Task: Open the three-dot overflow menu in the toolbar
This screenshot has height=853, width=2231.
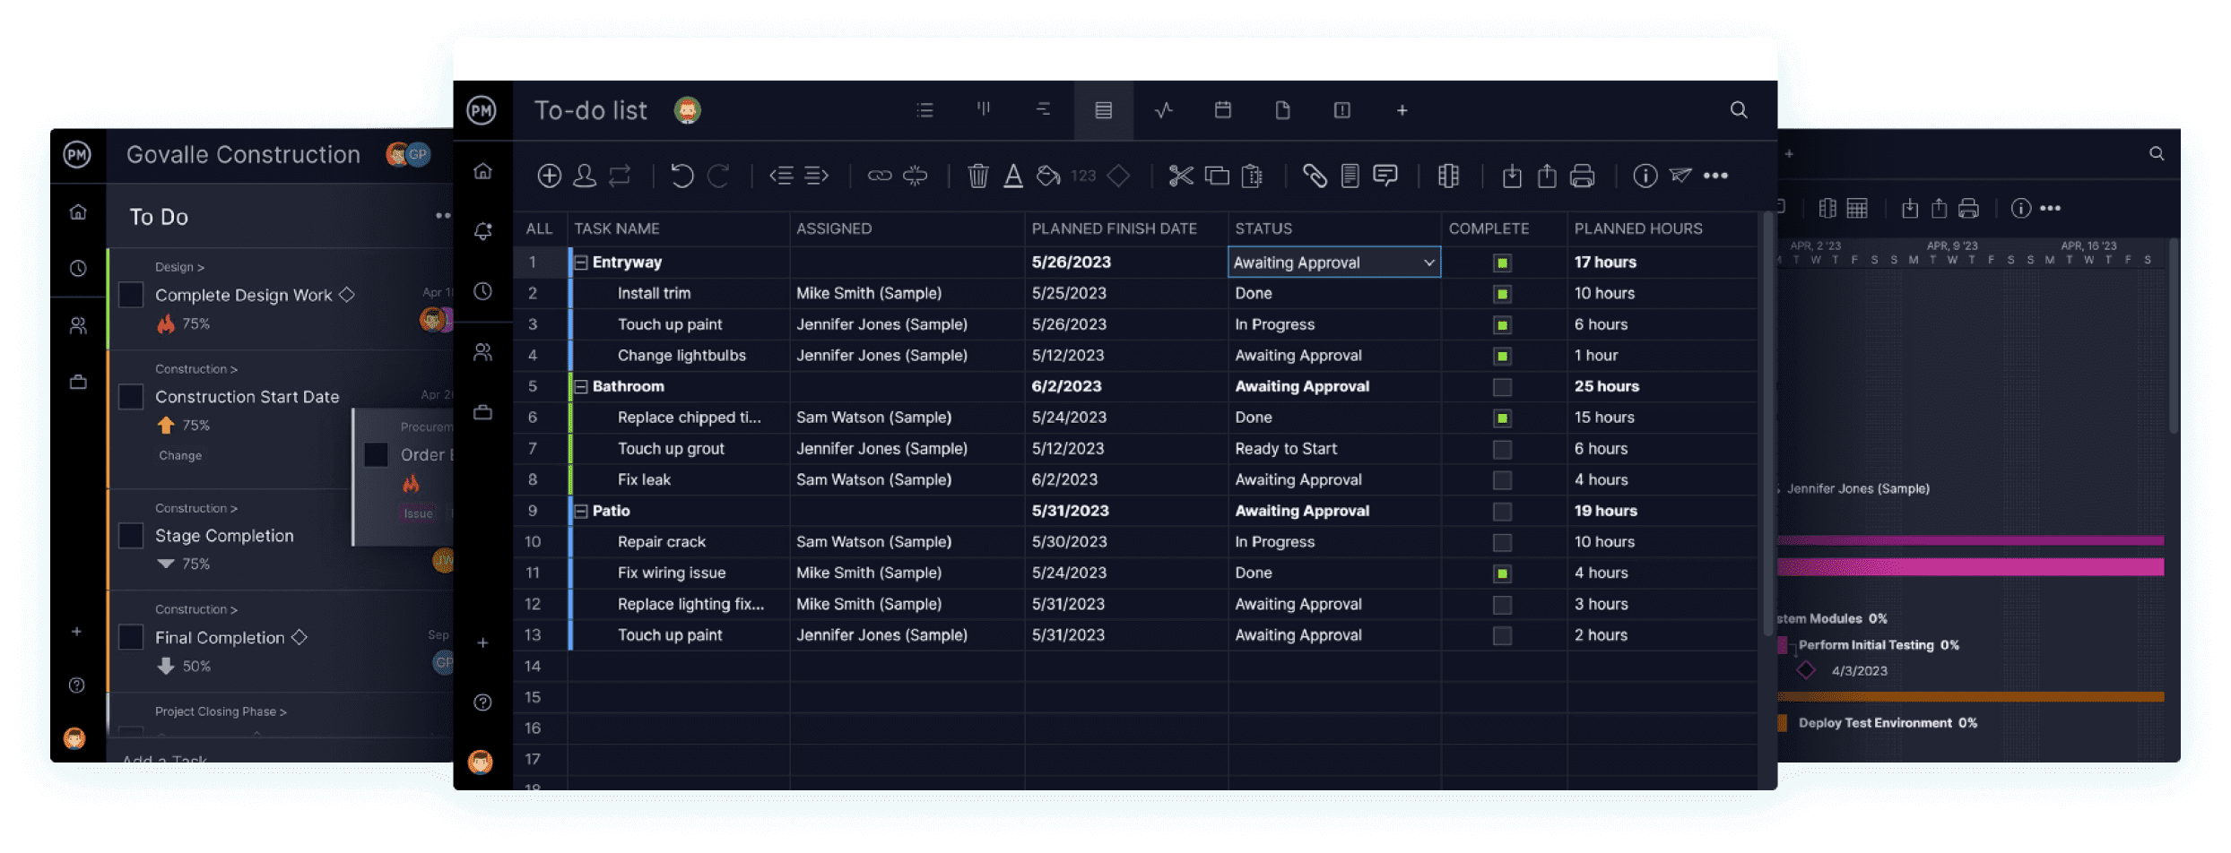Action: [1715, 176]
